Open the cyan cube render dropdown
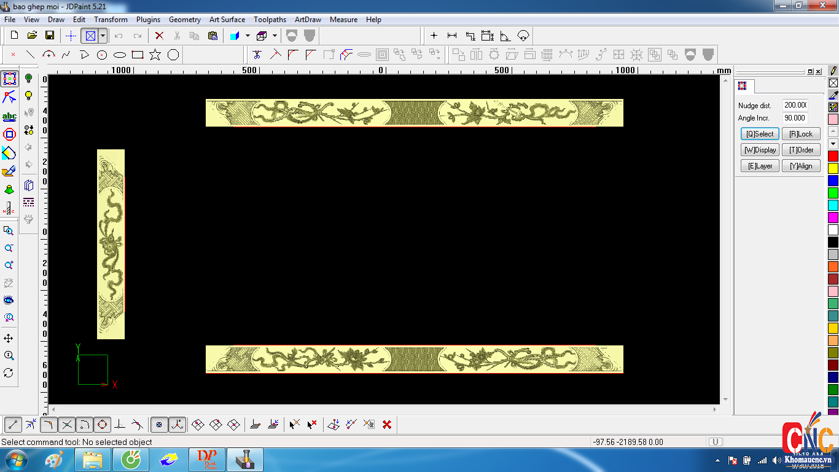This screenshot has height=472, width=839. [x=248, y=36]
